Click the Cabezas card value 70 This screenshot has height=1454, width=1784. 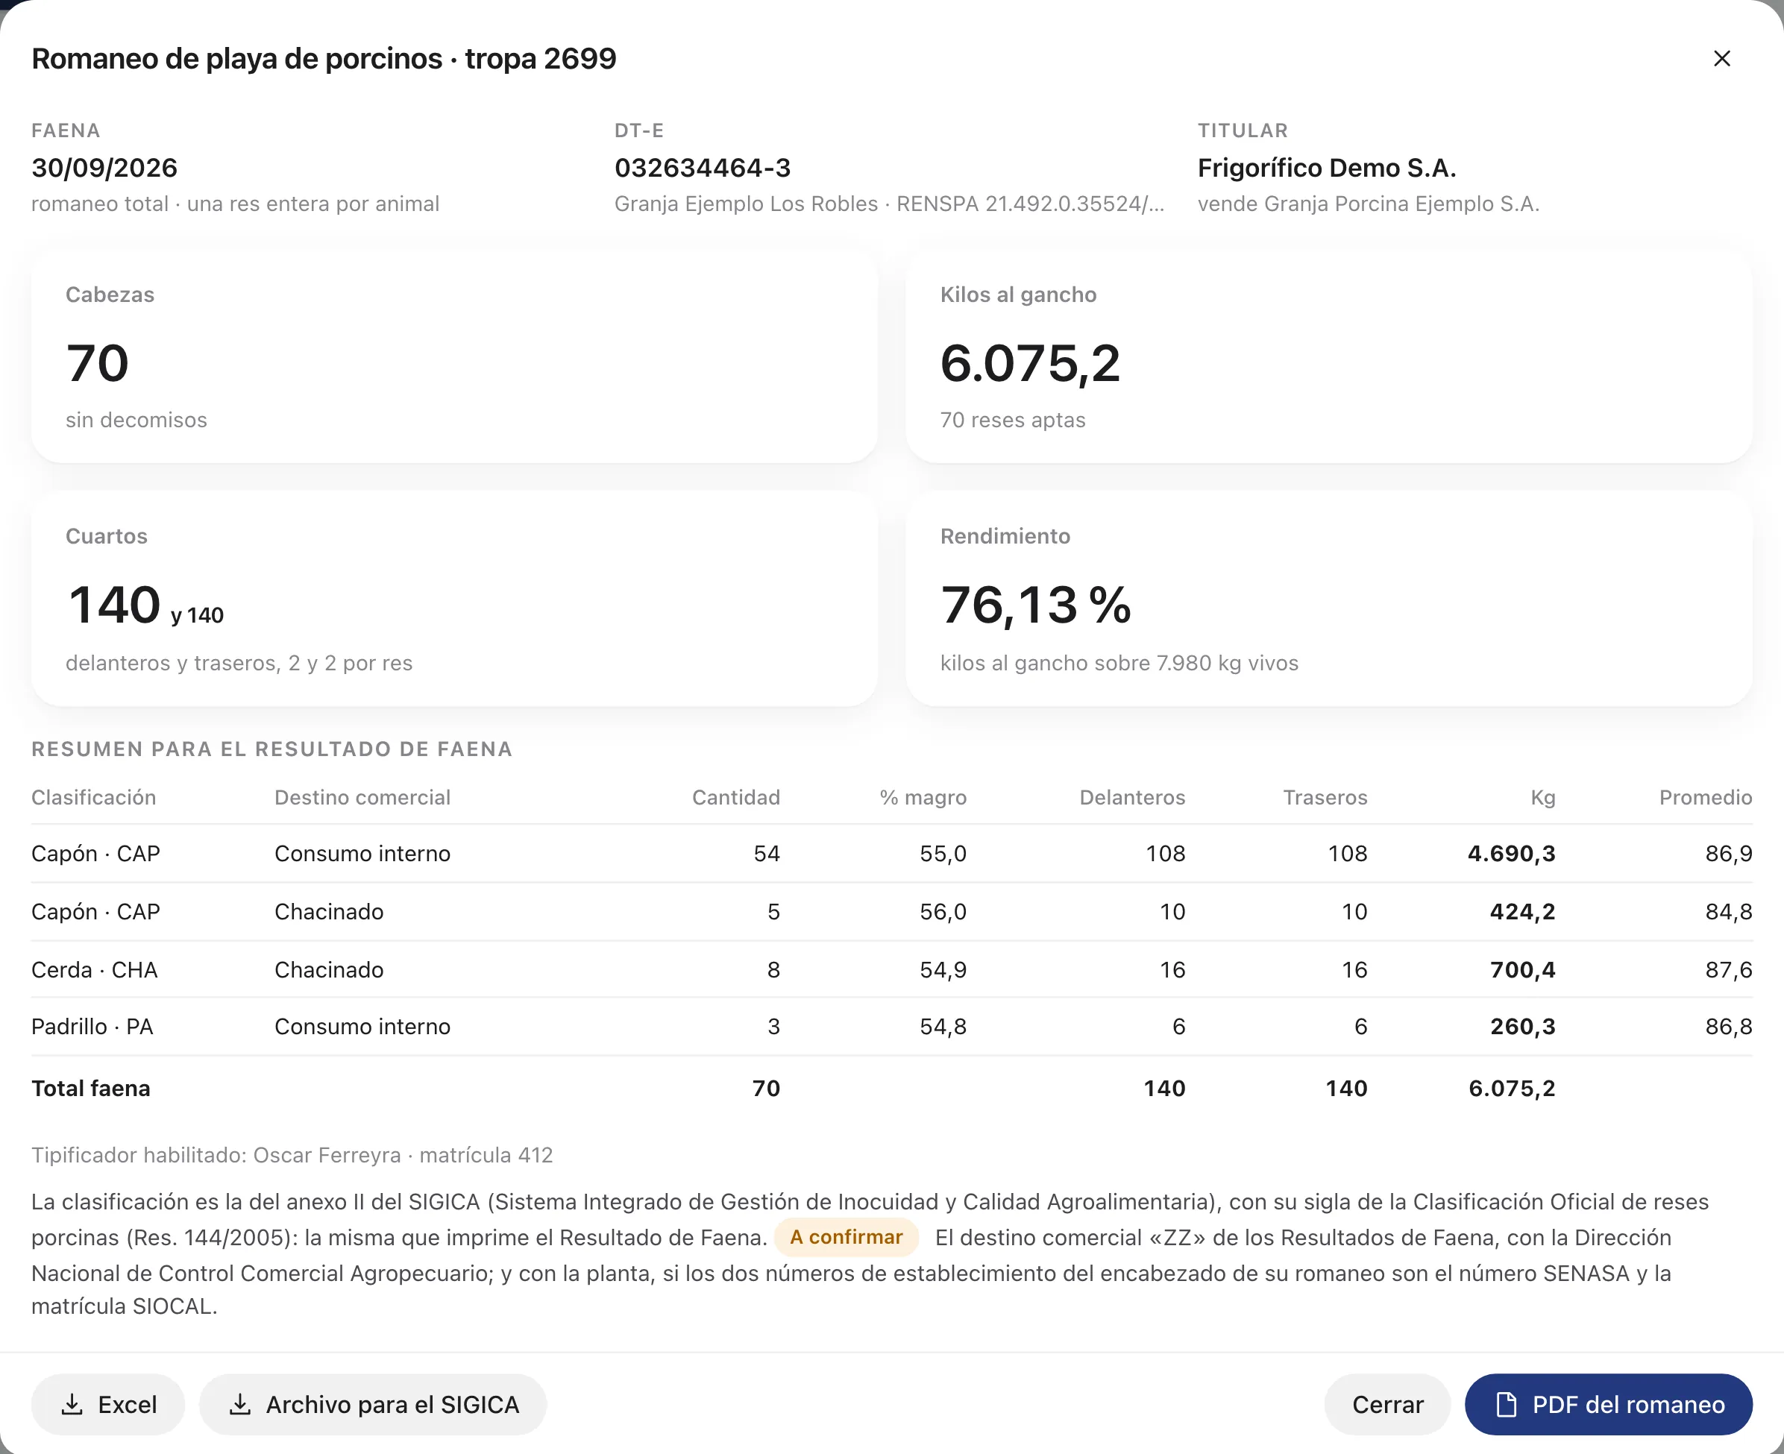click(x=98, y=362)
